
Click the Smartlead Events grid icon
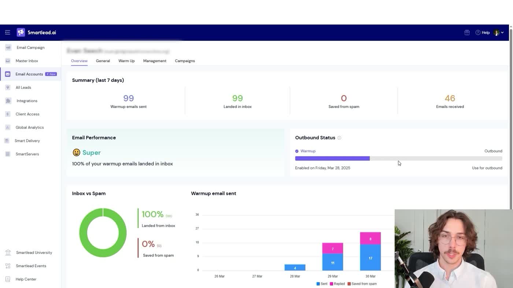point(8,266)
